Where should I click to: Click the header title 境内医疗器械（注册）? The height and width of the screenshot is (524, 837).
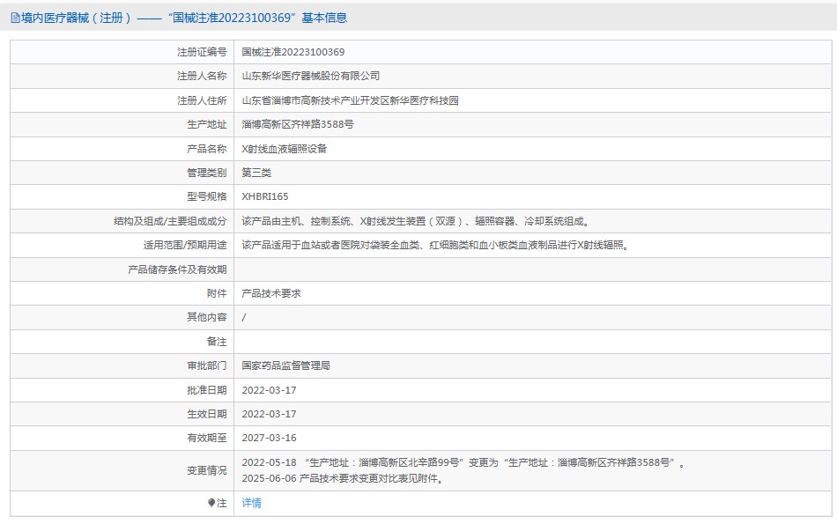point(77,18)
